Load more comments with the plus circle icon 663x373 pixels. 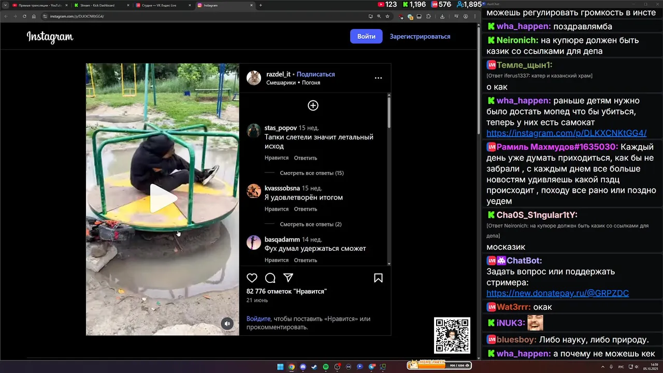[313, 106]
